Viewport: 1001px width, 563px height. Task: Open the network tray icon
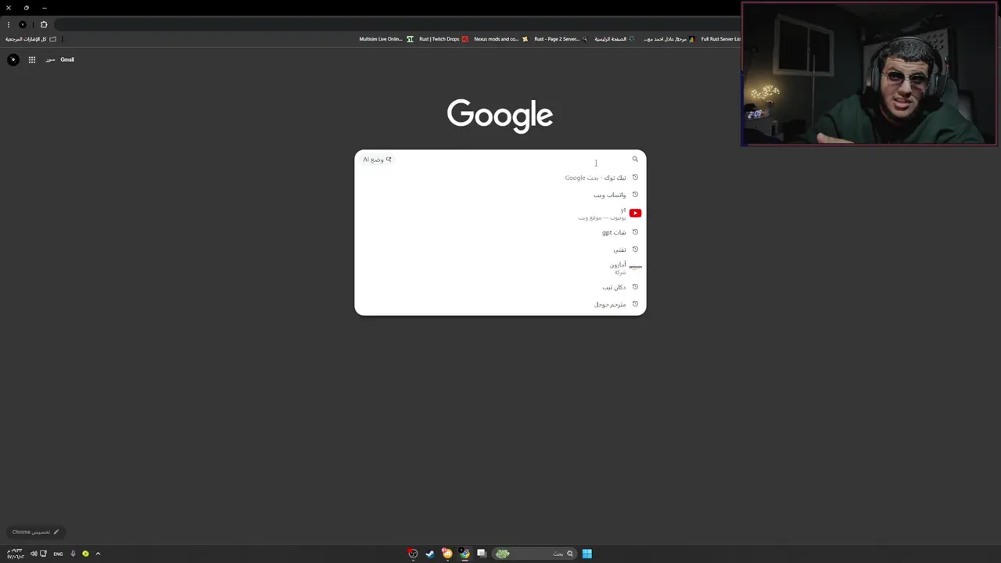[42, 554]
